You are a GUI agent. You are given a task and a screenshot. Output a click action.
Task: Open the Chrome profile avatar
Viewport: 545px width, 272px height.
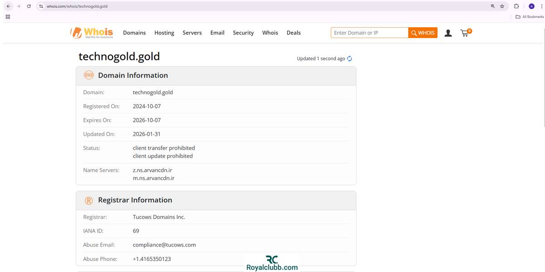[x=531, y=6]
